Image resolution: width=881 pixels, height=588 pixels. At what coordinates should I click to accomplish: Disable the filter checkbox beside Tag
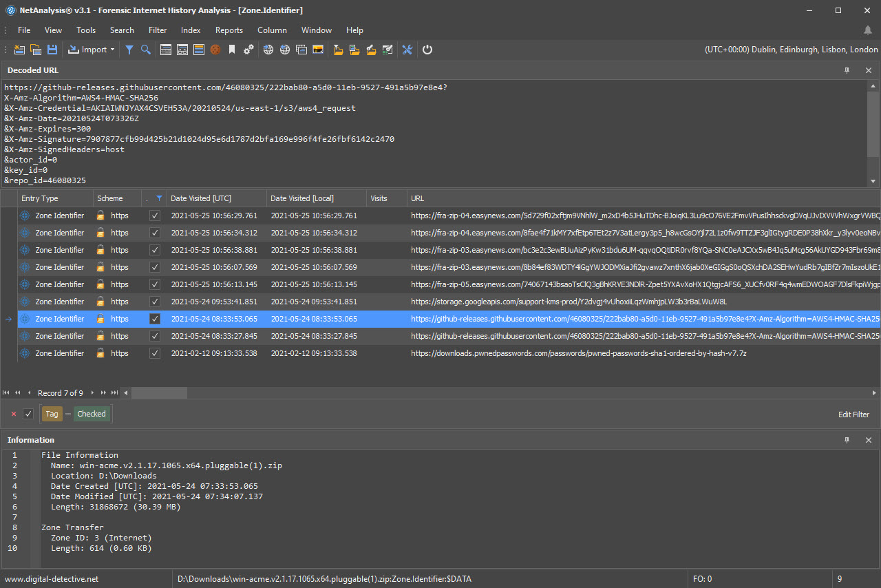(x=28, y=414)
